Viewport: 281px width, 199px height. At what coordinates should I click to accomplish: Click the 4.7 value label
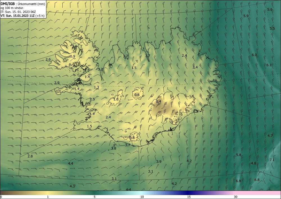pyautogui.click(x=270, y=136)
